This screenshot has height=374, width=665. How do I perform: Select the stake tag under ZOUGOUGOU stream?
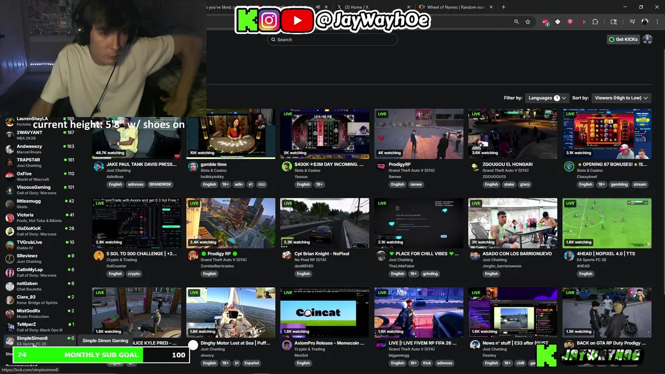tap(509, 184)
